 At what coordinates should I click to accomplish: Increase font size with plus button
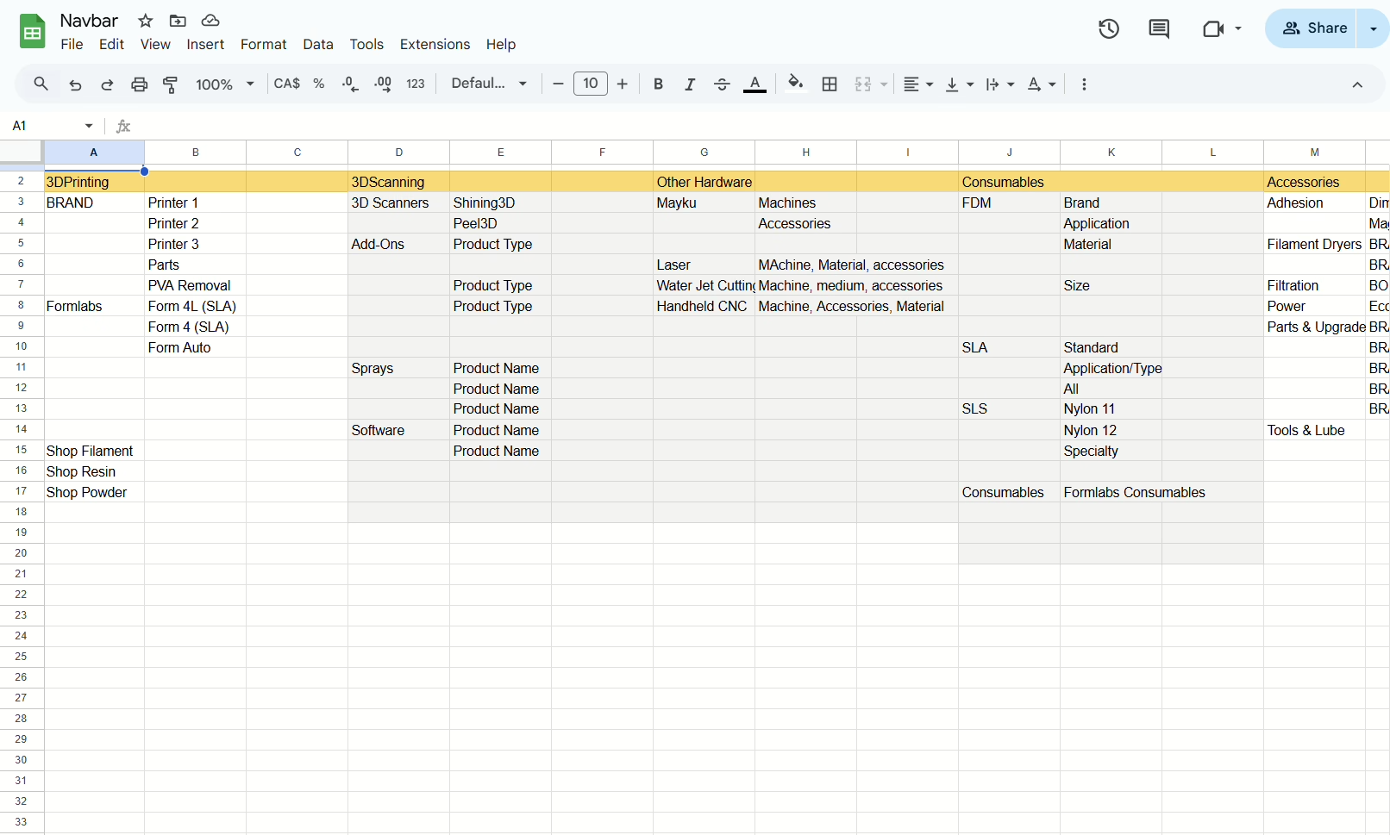tap(623, 84)
